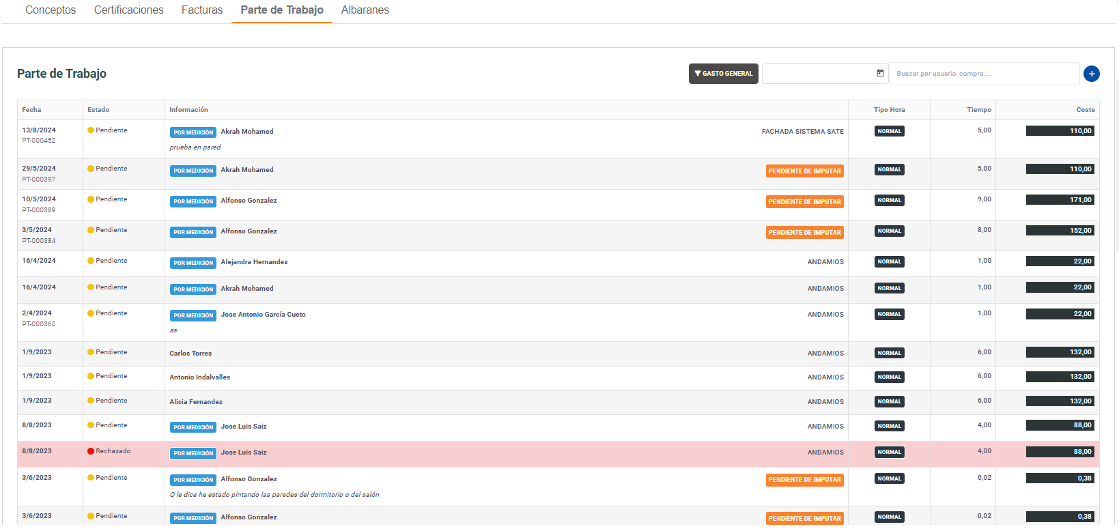
Task: Open work entry PT-000452
Action: point(39,141)
